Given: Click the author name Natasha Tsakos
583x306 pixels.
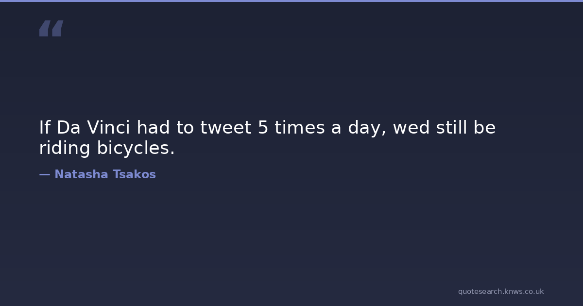Looking at the screenshot, I should 105,174.
